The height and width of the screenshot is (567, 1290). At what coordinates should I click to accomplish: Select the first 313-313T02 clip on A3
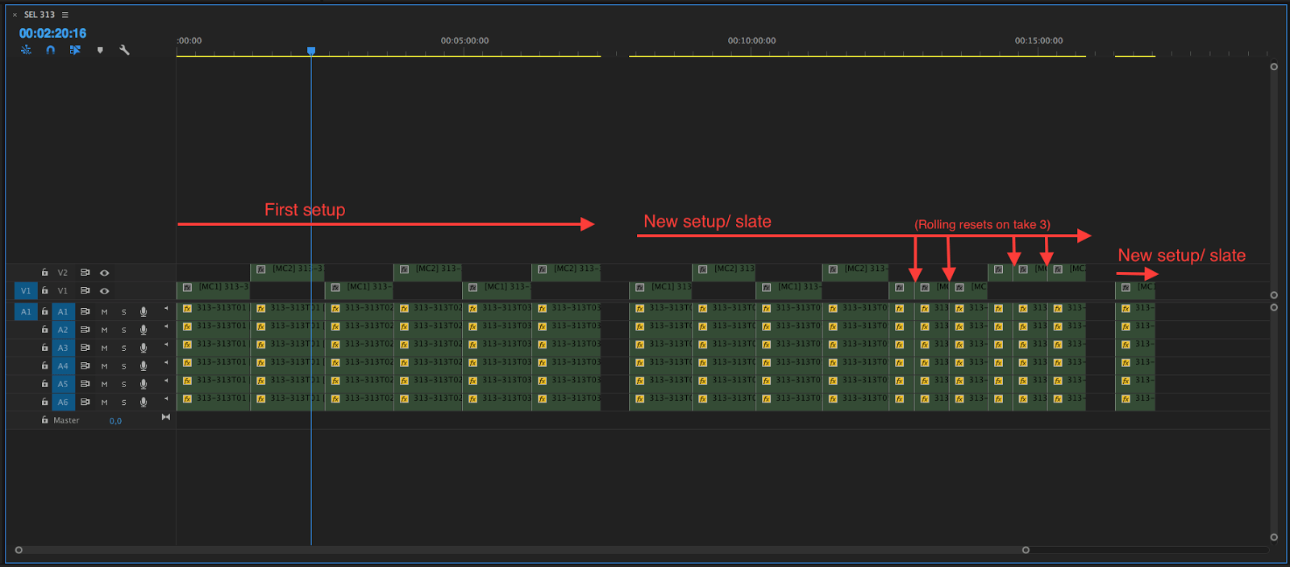click(x=360, y=348)
